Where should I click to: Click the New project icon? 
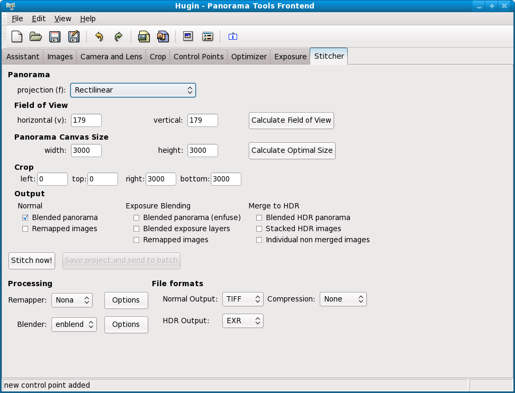[17, 36]
